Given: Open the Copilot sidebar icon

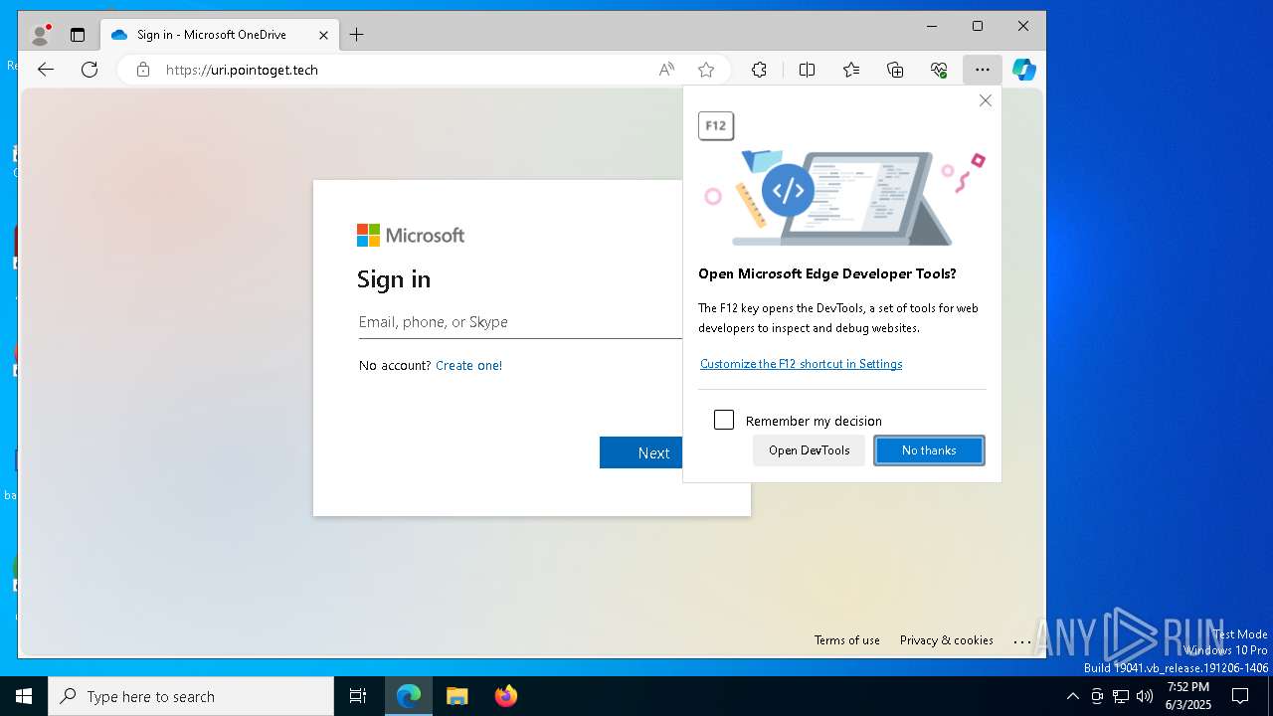Looking at the screenshot, I should 1024,70.
